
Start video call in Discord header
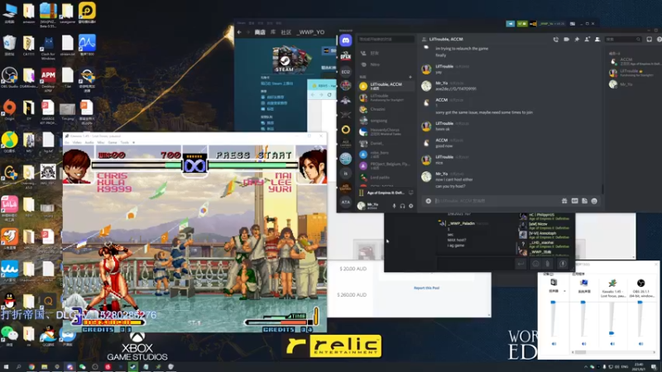point(566,39)
